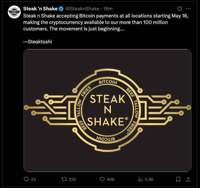Screen dimensions: 200x188
Task: Open the gold Steak N Shake Bitcoin image
Action: tap(107, 110)
